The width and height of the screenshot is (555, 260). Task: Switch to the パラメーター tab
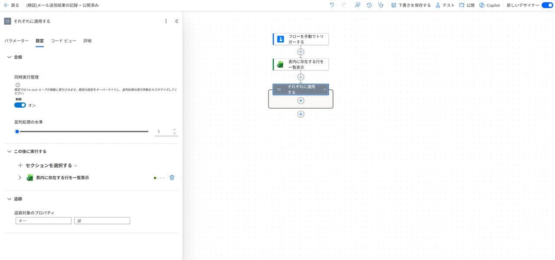coord(16,41)
